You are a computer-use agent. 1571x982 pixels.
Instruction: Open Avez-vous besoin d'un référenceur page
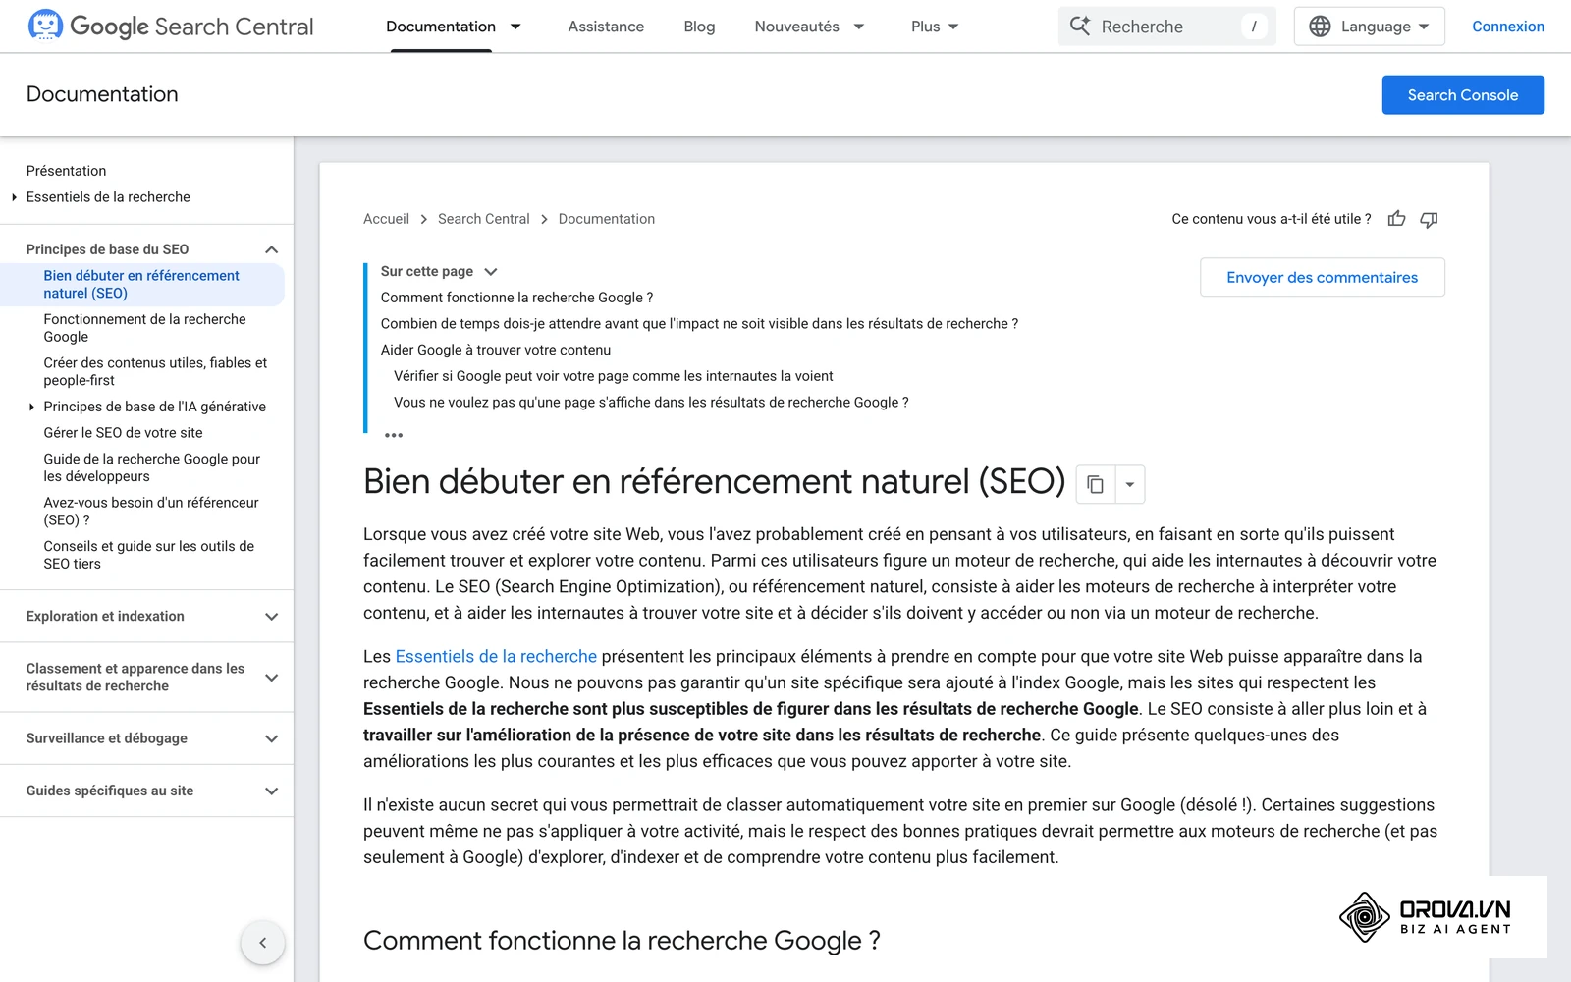(150, 511)
